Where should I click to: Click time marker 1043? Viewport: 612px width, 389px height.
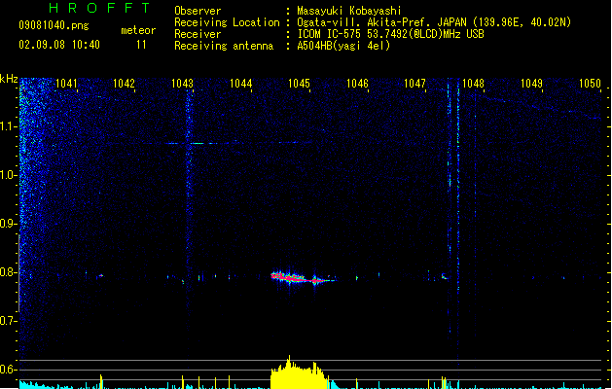[x=182, y=84]
